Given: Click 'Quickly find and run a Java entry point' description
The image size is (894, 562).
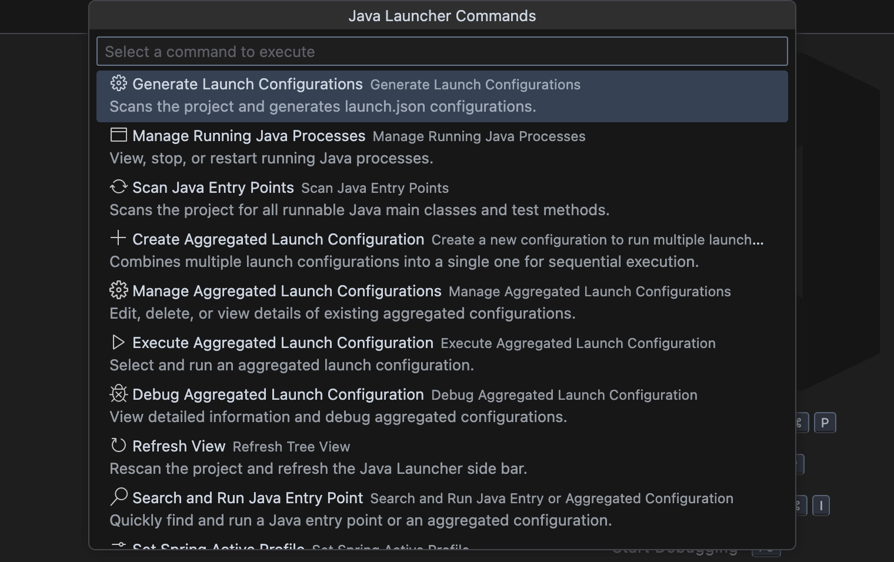Looking at the screenshot, I should (361, 520).
